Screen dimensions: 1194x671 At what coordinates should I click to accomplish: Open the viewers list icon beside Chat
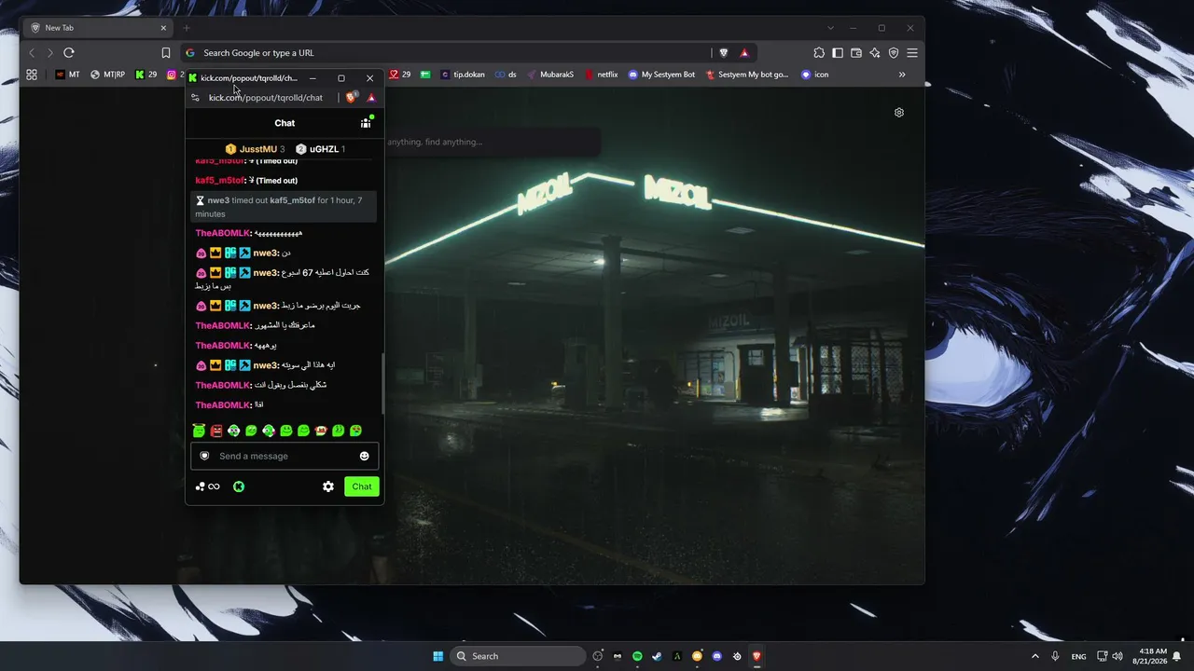coord(366,122)
